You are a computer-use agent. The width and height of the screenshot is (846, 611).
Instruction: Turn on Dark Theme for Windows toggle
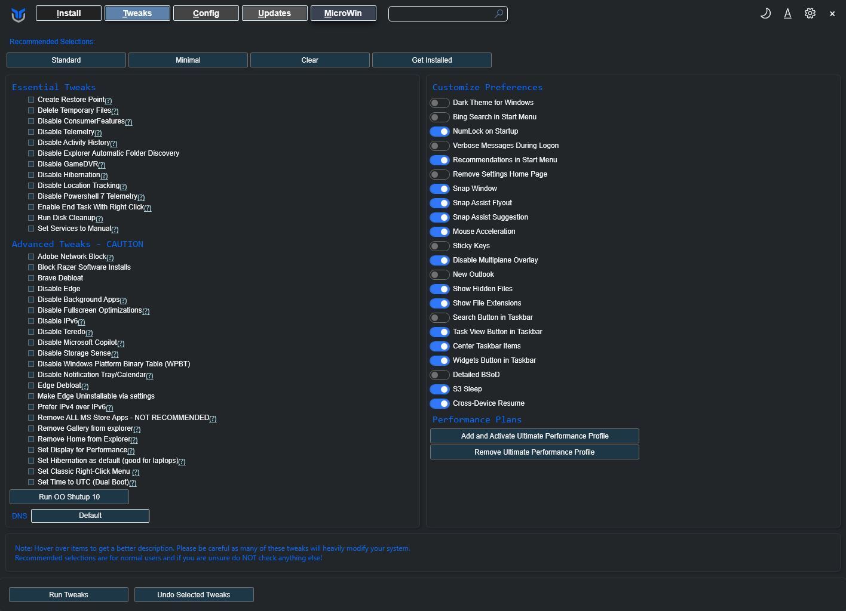pyautogui.click(x=440, y=103)
